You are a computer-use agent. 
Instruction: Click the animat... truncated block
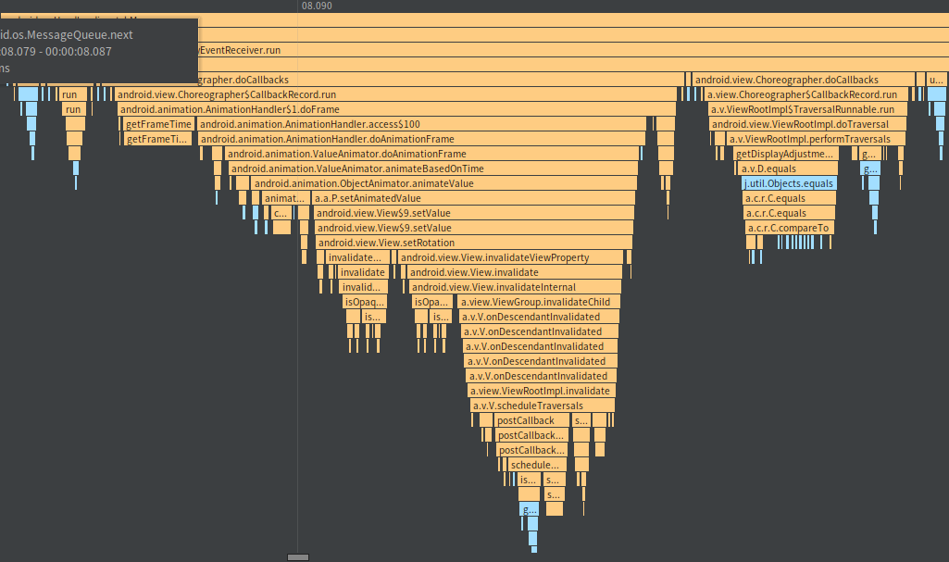pyautogui.click(x=286, y=198)
